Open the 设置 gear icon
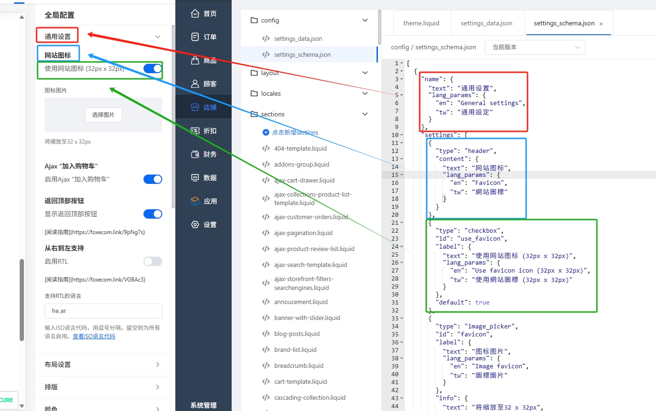 coord(195,225)
